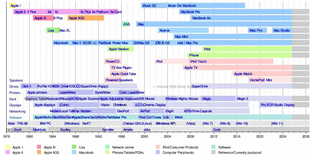311x155 pixels.
Task: Click the Mac Studio label
Action: click(281, 30)
